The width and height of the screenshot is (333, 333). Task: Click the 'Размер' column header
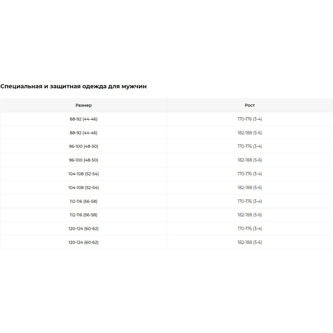coord(83,105)
